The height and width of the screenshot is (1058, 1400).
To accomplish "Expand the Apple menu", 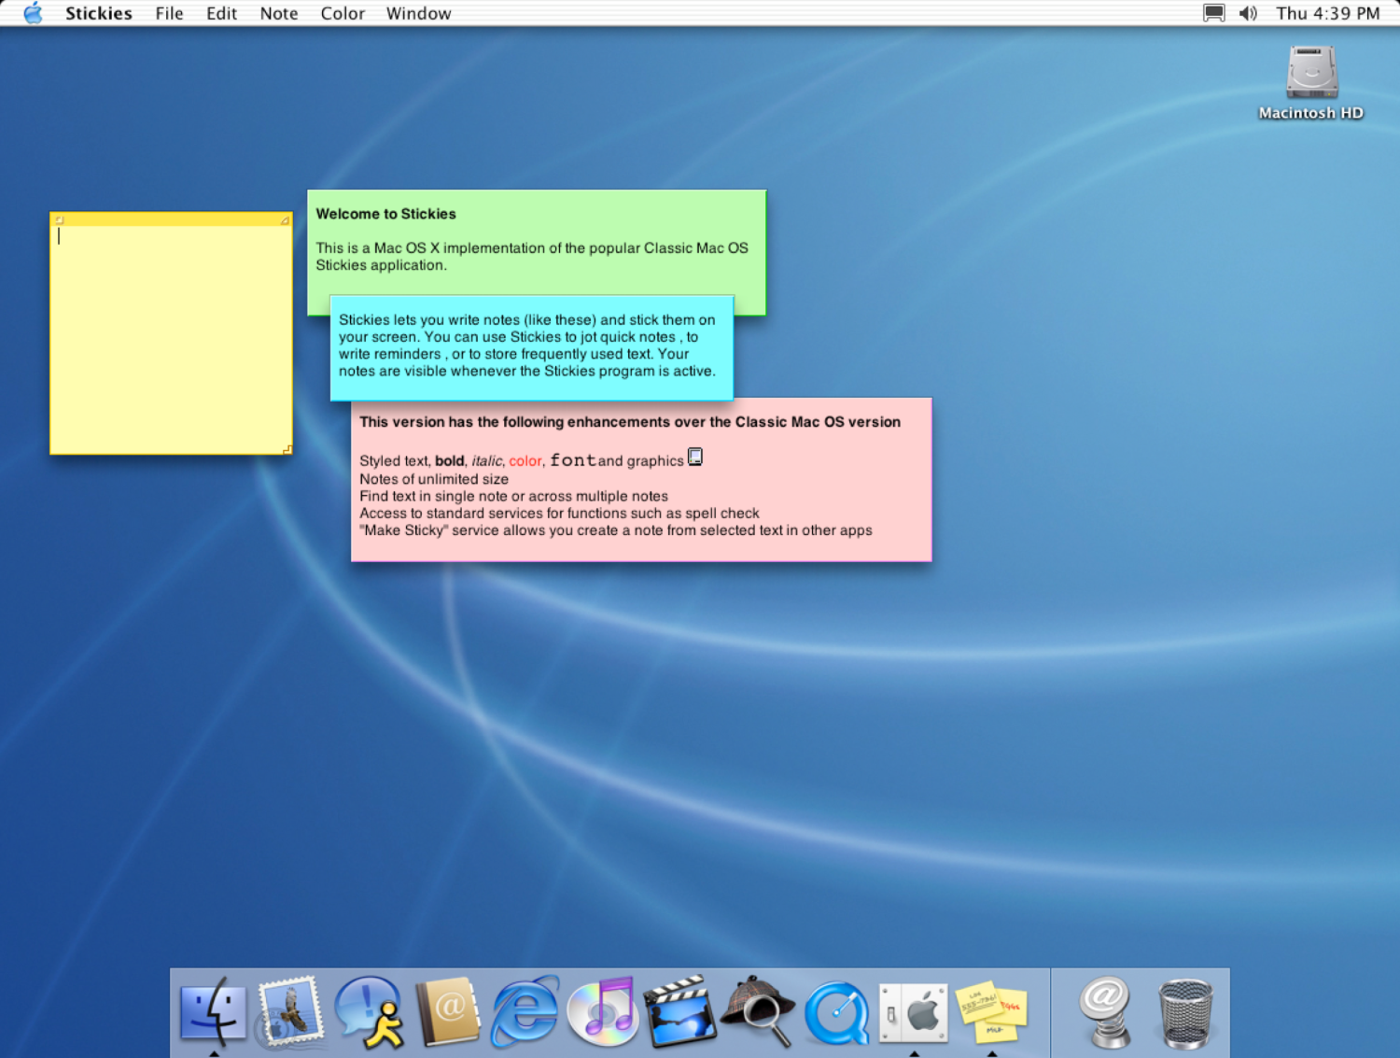I will pyautogui.click(x=33, y=14).
